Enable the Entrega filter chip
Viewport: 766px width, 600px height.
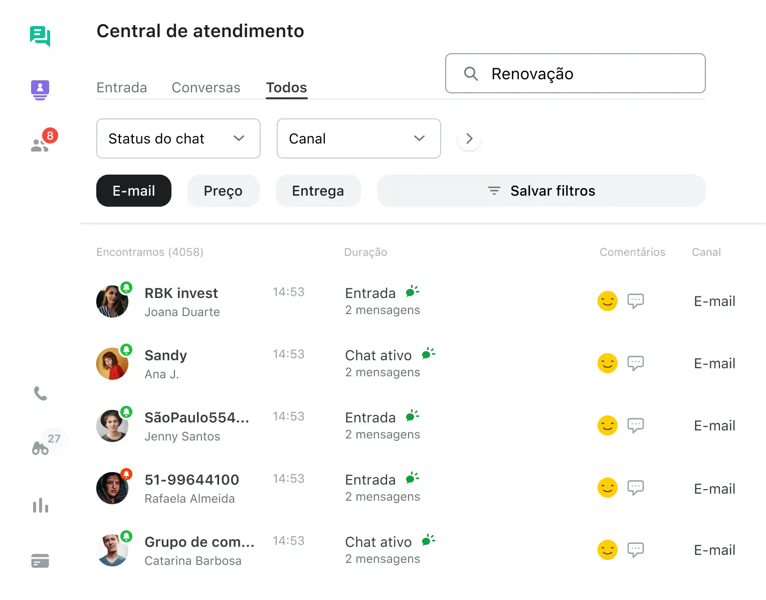pyautogui.click(x=318, y=191)
